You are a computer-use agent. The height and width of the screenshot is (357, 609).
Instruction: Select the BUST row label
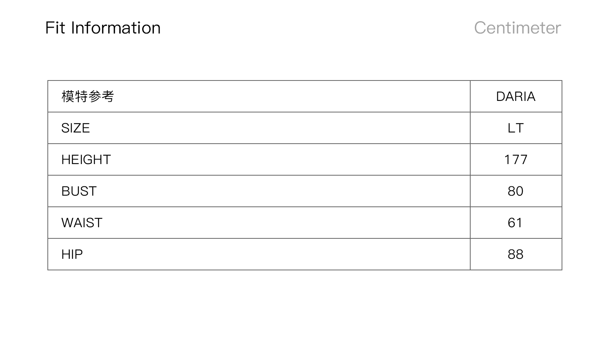click(x=79, y=191)
